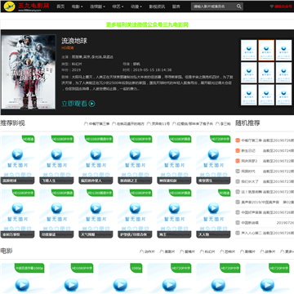Click first ranked icon in 随机推荐 list
This screenshot has height=294, width=294.
[238, 140]
